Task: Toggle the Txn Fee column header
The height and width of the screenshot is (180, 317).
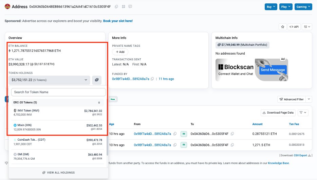Action: (294, 124)
